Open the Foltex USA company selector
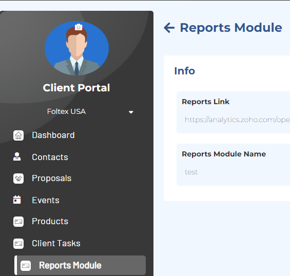Image resolution: width=290 pixels, height=276 pixels. click(x=90, y=111)
